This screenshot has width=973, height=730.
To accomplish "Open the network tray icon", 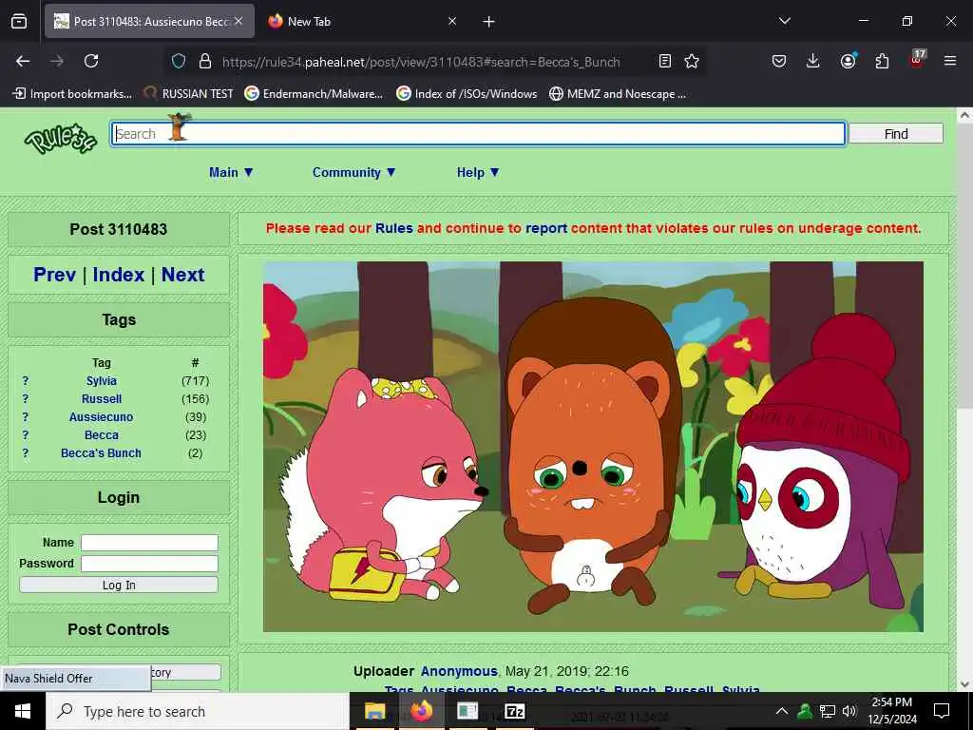I will point(828,711).
